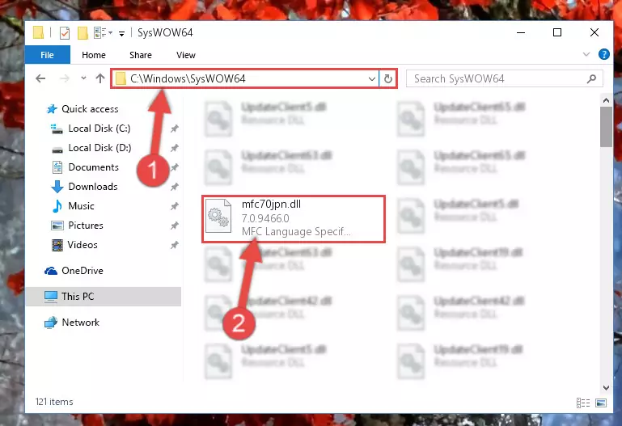622x426 pixels.
Task: Click the Properties quick access toolbar icon
Action: coord(65,33)
